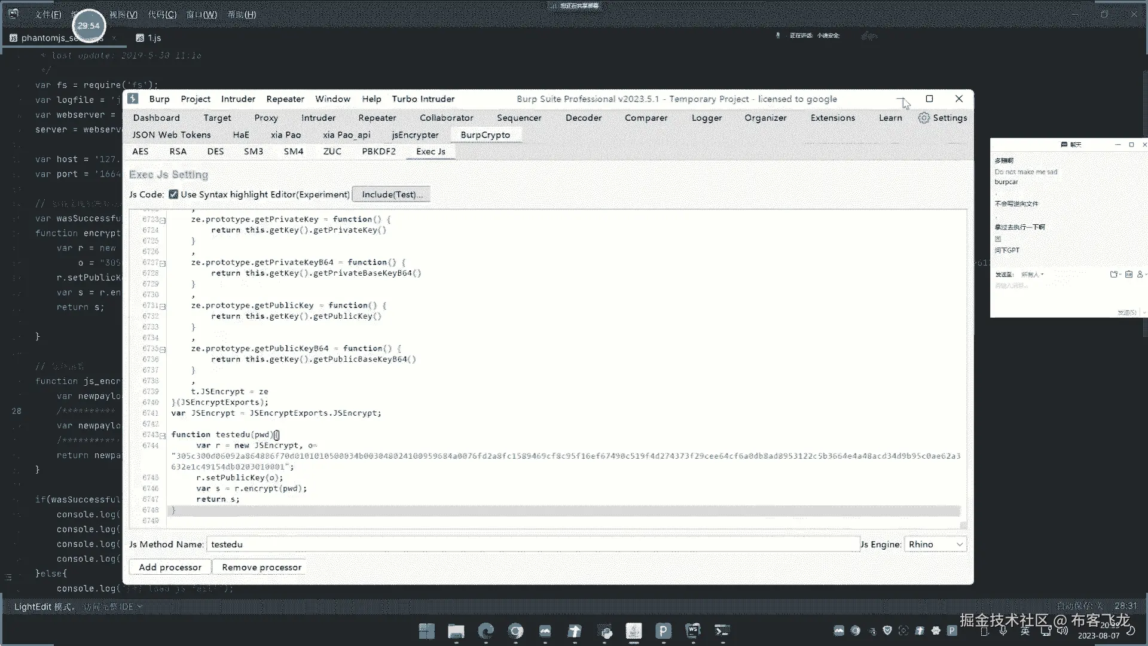Viewport: 1148px width, 646px height.
Task: Click the Include(Test)... button
Action: pyautogui.click(x=392, y=194)
